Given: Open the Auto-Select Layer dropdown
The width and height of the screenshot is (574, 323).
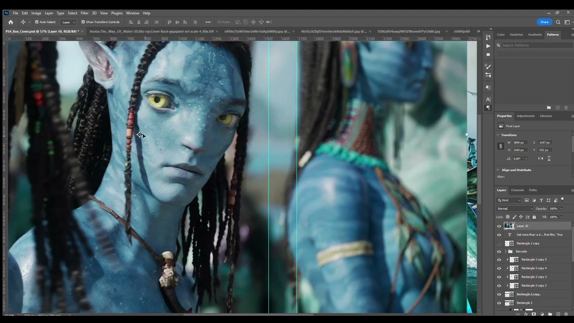Looking at the screenshot, I should click(68, 22).
